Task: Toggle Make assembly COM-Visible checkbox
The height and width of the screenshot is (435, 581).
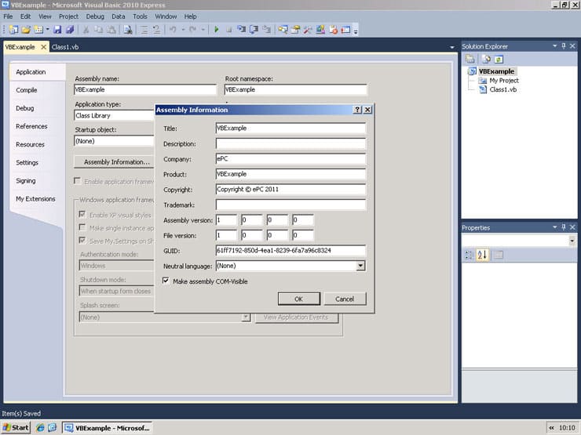Action: pyautogui.click(x=166, y=281)
